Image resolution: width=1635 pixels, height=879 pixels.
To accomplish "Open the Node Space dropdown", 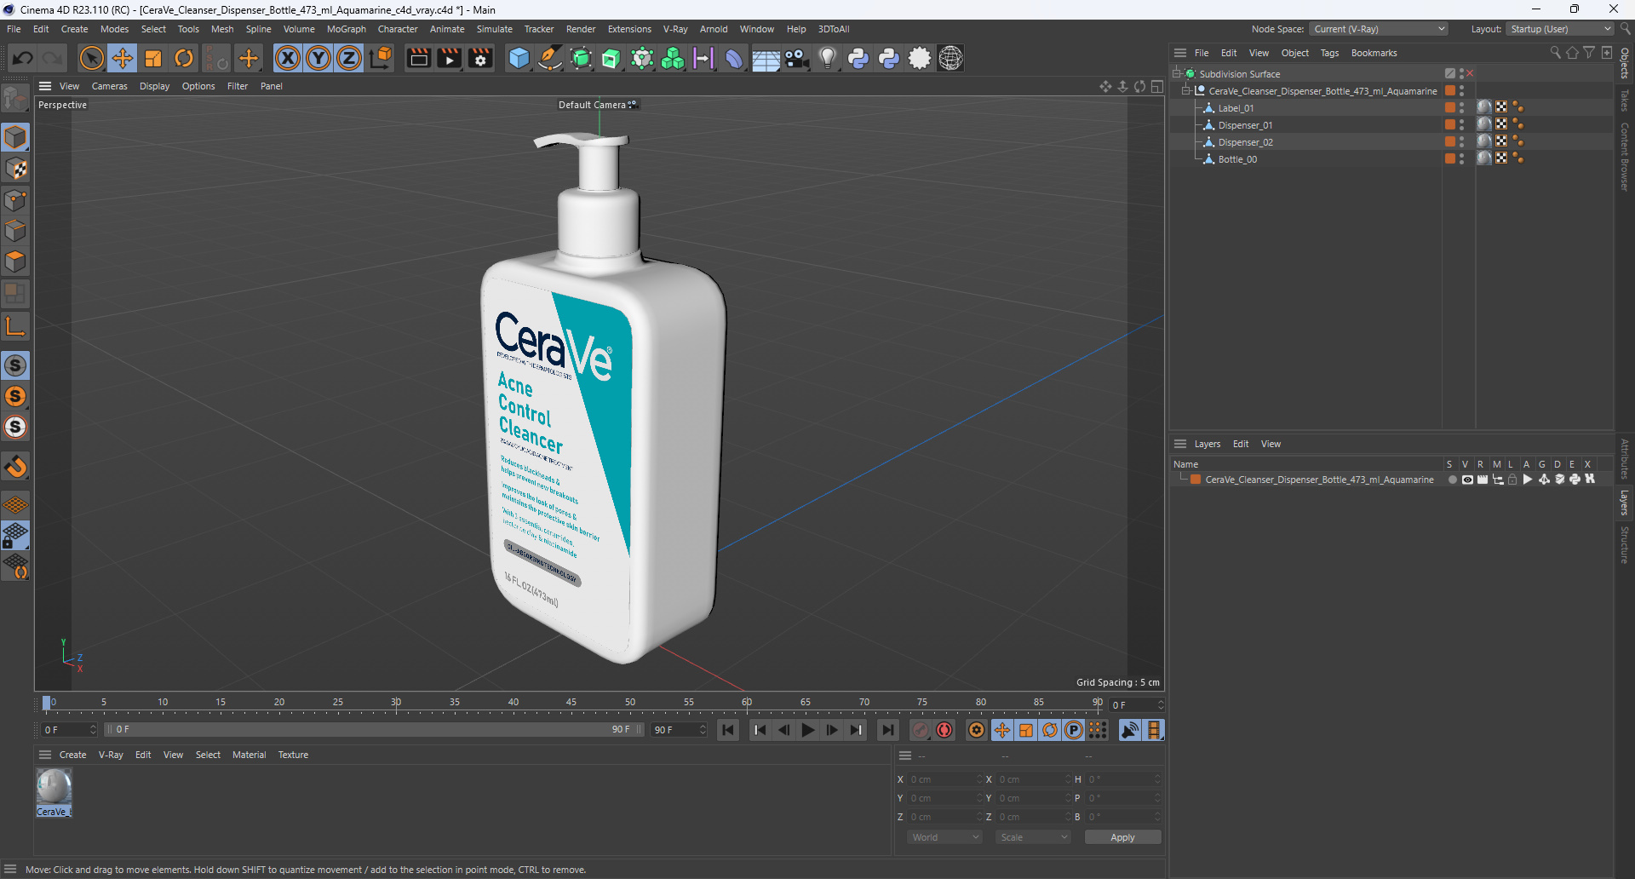I will coord(1378,29).
